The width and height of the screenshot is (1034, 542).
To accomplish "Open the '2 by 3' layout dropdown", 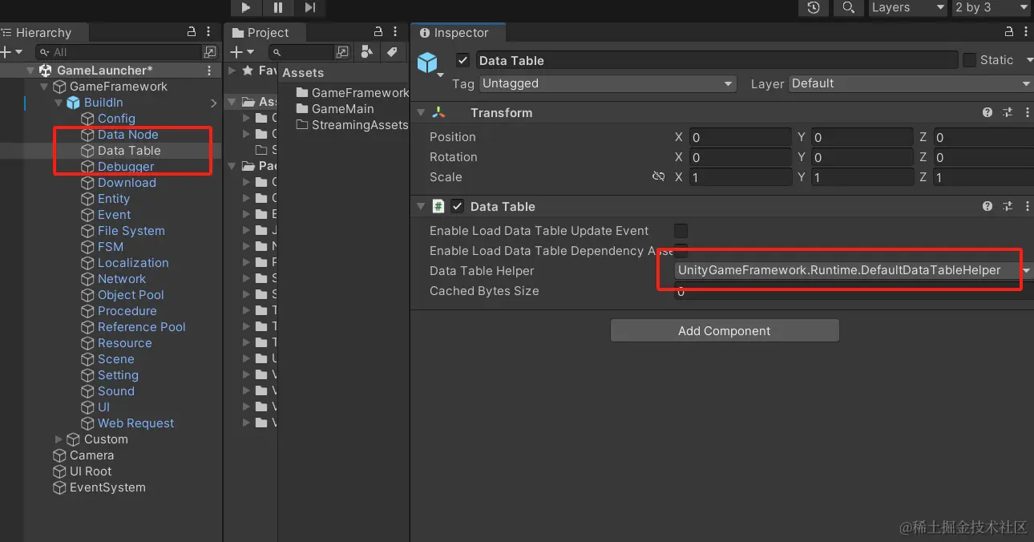I will coord(992,7).
